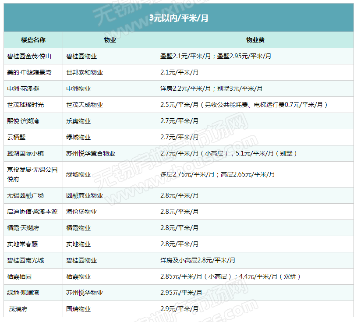Image resolution: width=357 pixels, height=322 pixels.
Task: Select the '绿地·观澜湾' cell
Action: [x=33, y=293]
